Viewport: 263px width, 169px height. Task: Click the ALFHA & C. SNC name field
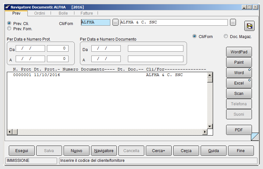tap(174, 22)
